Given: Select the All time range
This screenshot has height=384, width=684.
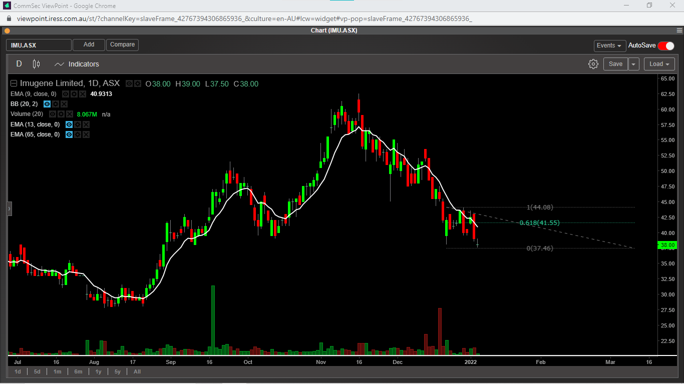Looking at the screenshot, I should tap(137, 371).
